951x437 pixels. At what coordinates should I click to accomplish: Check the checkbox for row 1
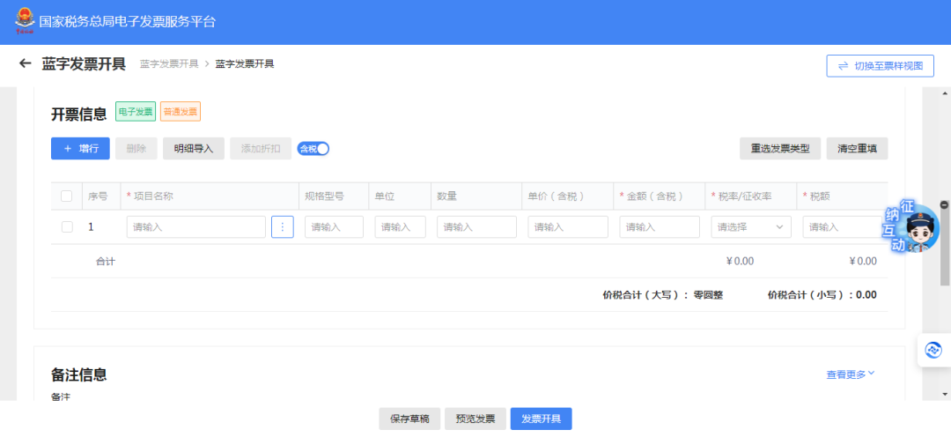(67, 227)
